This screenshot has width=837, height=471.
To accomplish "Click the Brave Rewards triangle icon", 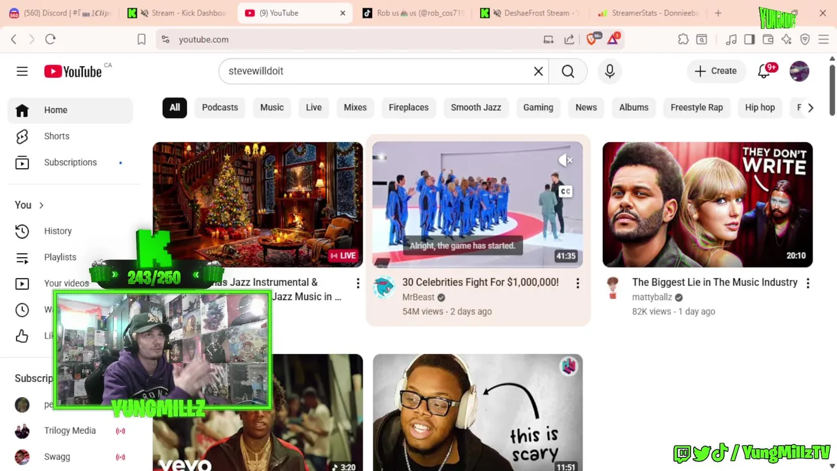I will point(613,39).
